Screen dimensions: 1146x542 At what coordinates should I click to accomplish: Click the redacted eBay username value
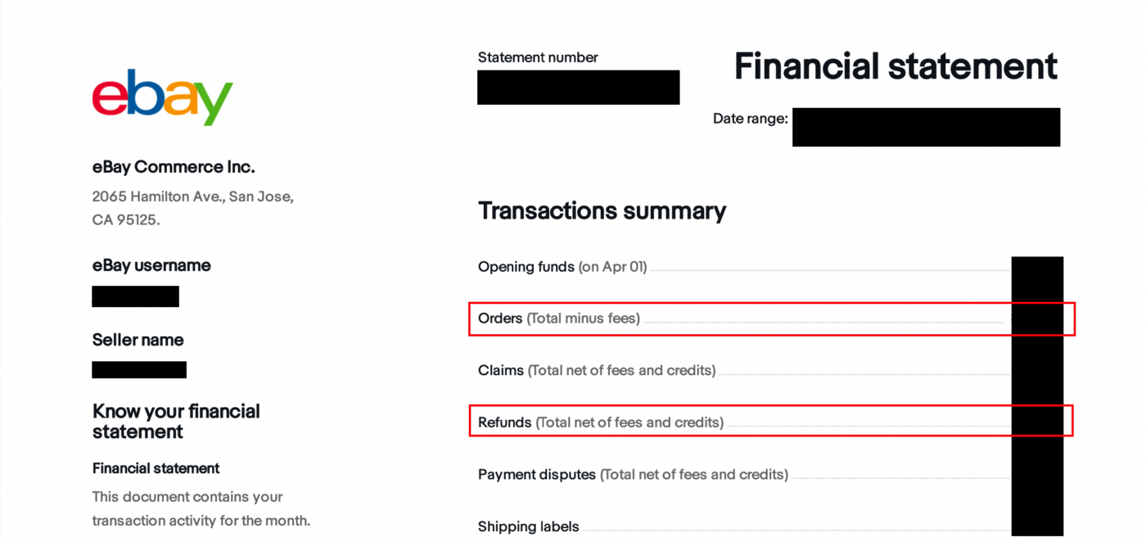[135, 296]
